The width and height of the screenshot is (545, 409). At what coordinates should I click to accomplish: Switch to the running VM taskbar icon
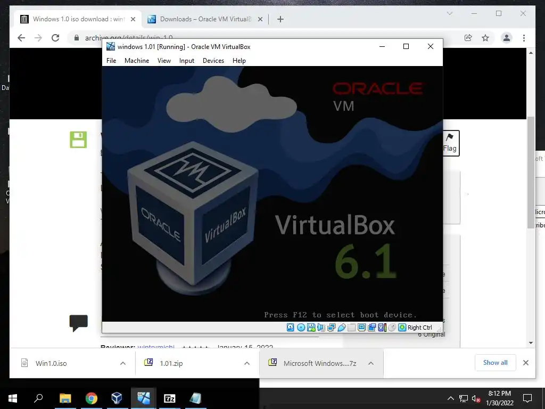coord(143,398)
